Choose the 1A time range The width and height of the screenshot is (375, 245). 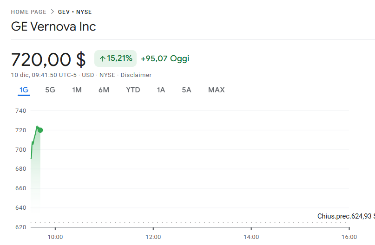161,90
